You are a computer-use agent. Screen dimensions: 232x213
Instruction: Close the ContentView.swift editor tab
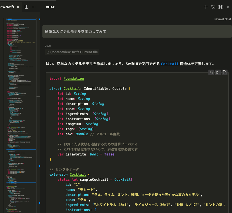[18, 7]
